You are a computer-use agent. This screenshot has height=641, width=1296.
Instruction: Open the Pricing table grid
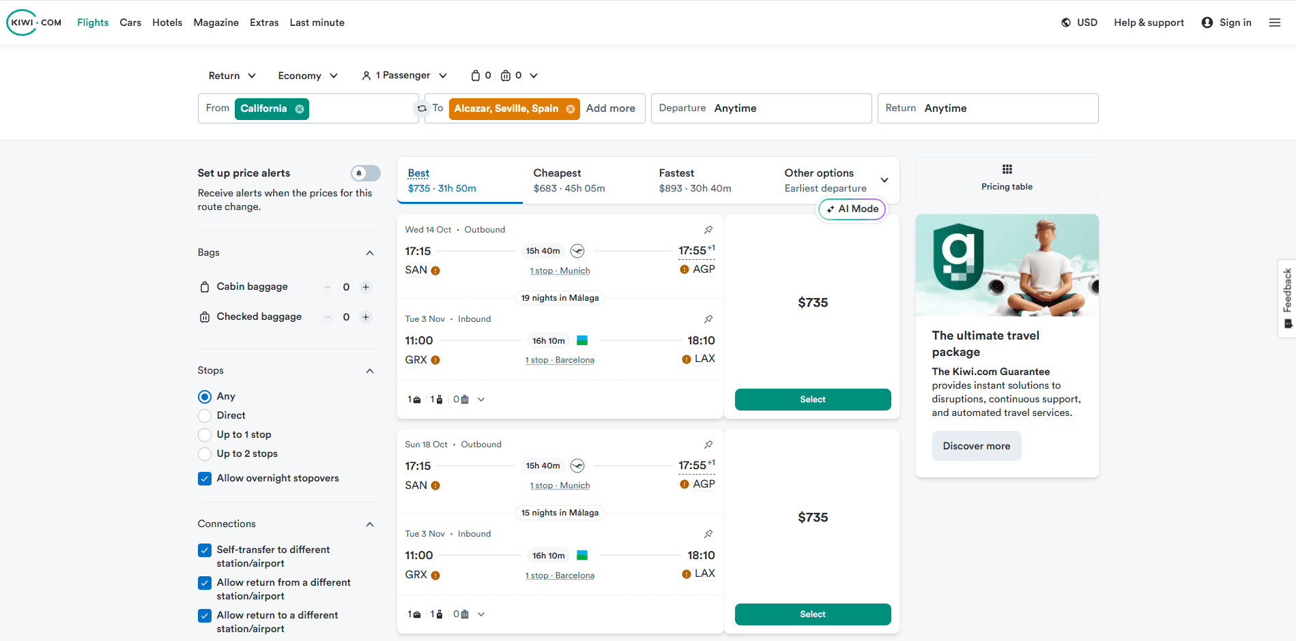1006,179
